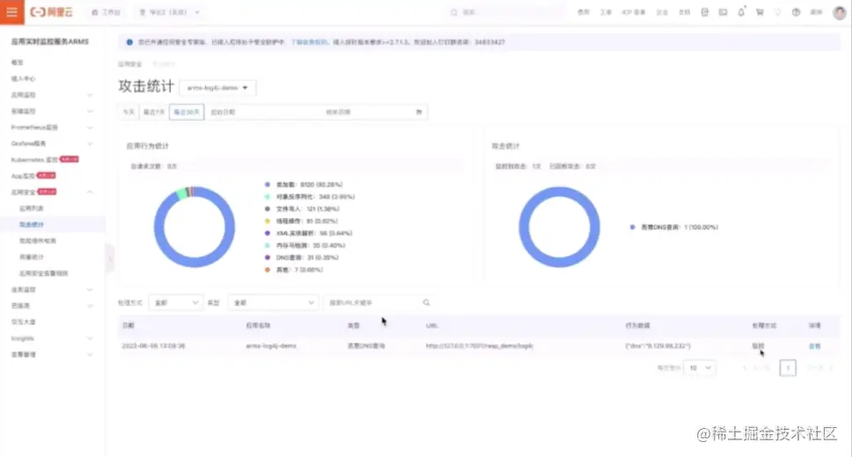Image resolution: width=852 pixels, height=457 pixels.
Task: Go to next page in pagination
Action: point(819,367)
